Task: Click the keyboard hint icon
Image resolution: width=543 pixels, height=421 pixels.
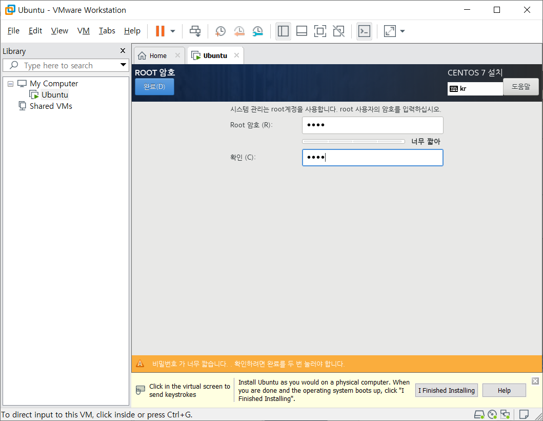Action: click(x=140, y=390)
